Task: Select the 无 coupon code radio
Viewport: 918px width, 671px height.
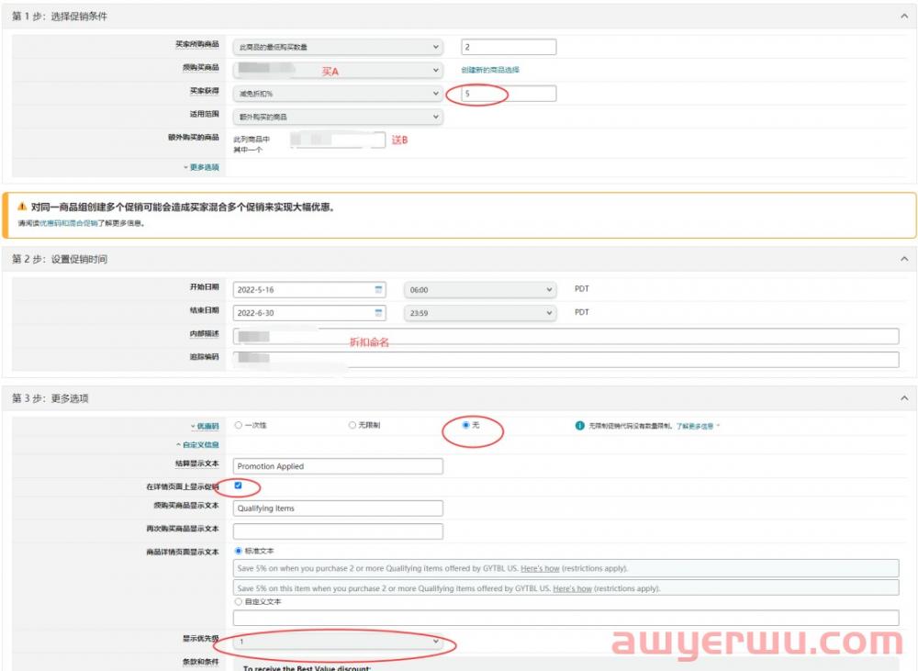Action: coord(466,425)
